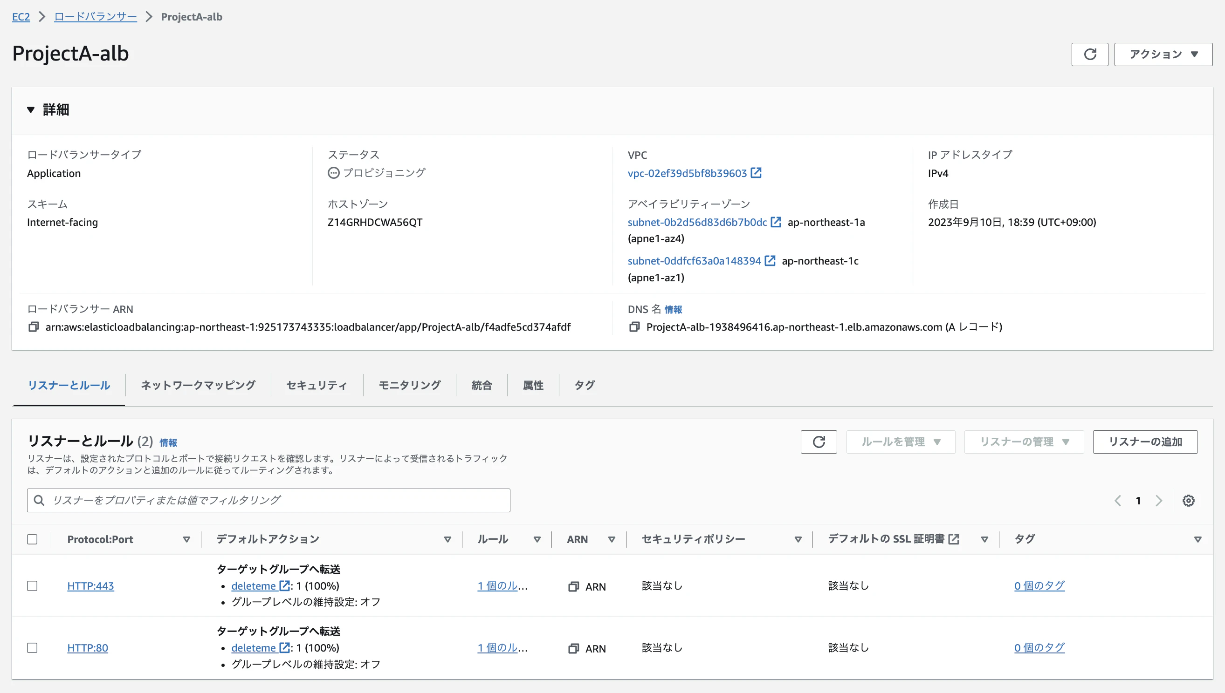Copy ARN of the HTTP:80 listener
Image resolution: width=1225 pixels, height=693 pixels.
pos(573,648)
